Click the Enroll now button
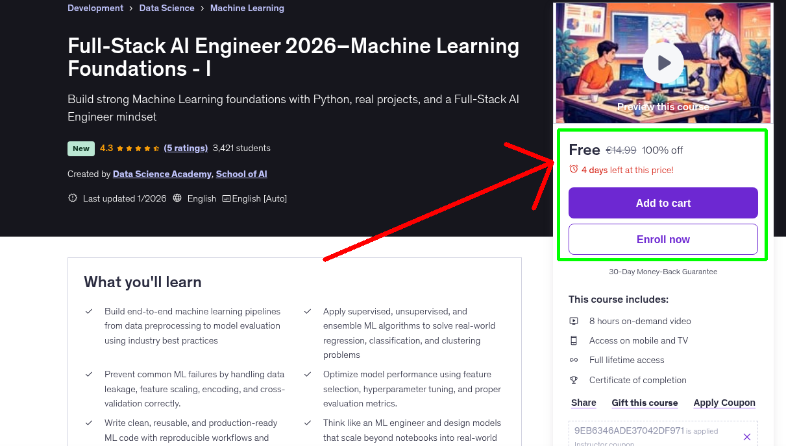Screen dimensions: 786x446 (663, 239)
